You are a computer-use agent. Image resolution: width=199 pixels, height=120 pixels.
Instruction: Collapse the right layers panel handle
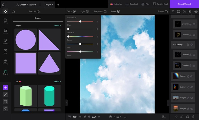coord(168,103)
